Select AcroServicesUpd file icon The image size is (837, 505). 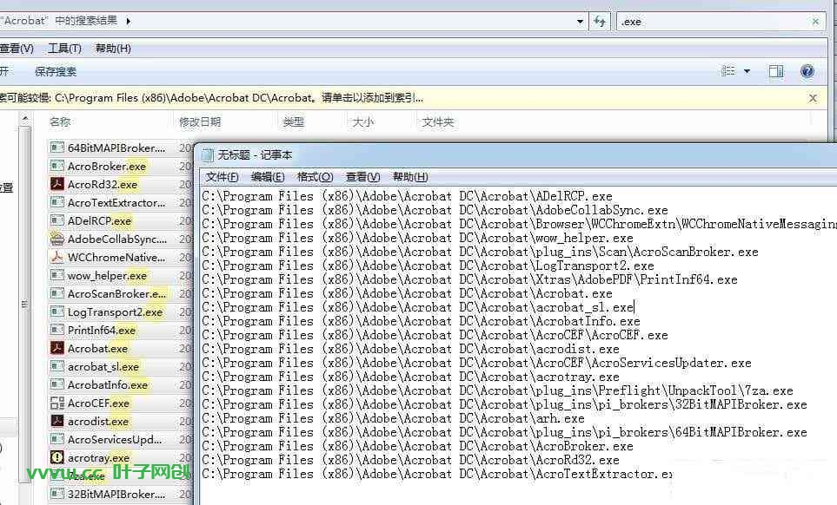point(56,439)
